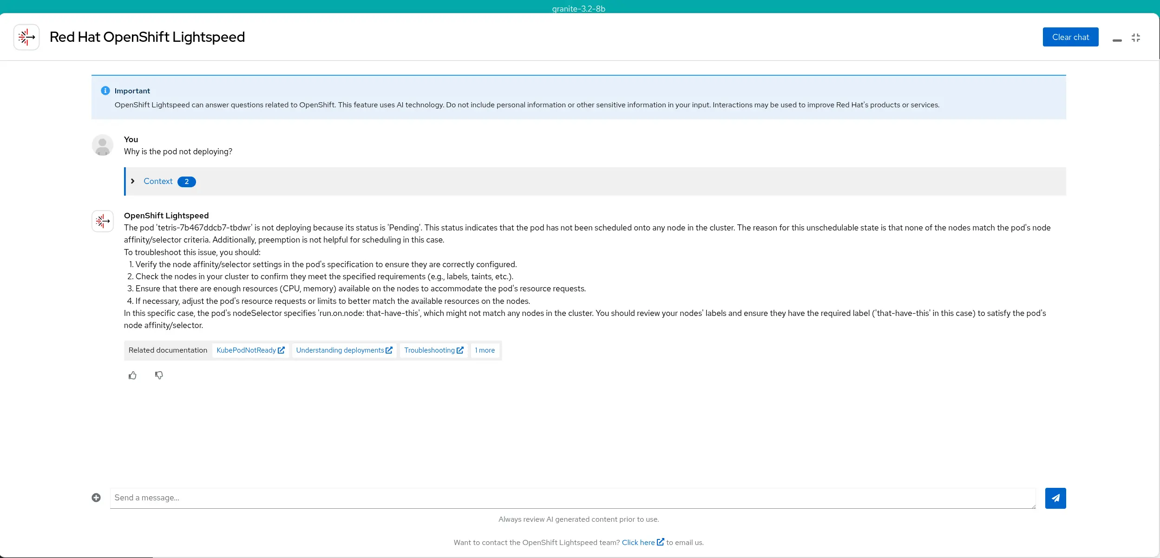The image size is (1160, 558).
Task: Click the 'You' sender name
Action: pos(131,139)
